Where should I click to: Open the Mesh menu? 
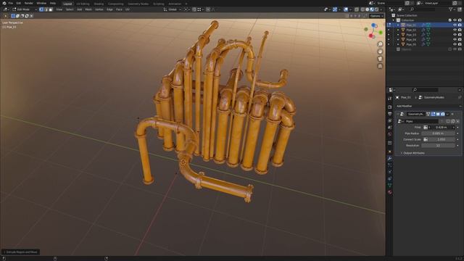pyautogui.click(x=88, y=9)
